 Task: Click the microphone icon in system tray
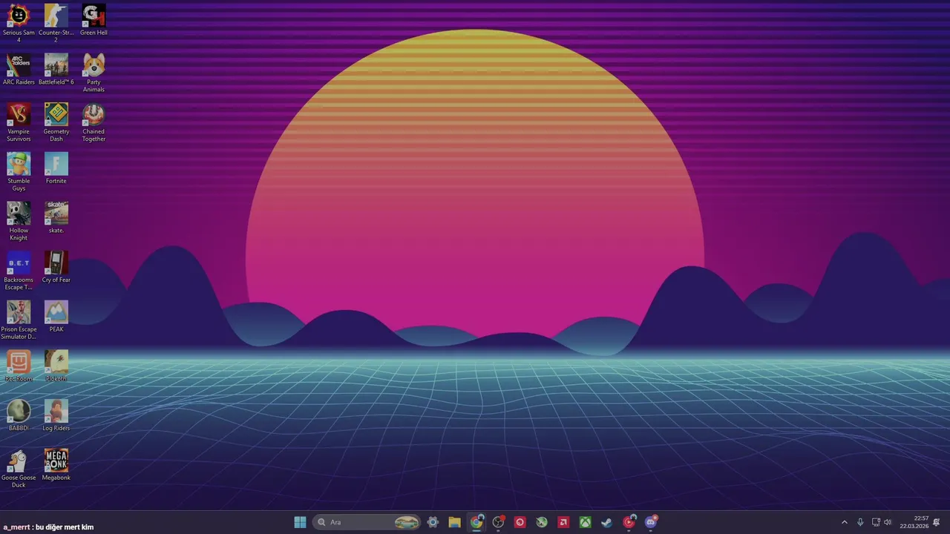click(x=860, y=522)
